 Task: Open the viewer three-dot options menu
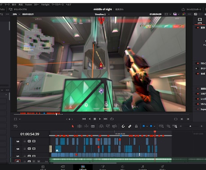[189, 14]
